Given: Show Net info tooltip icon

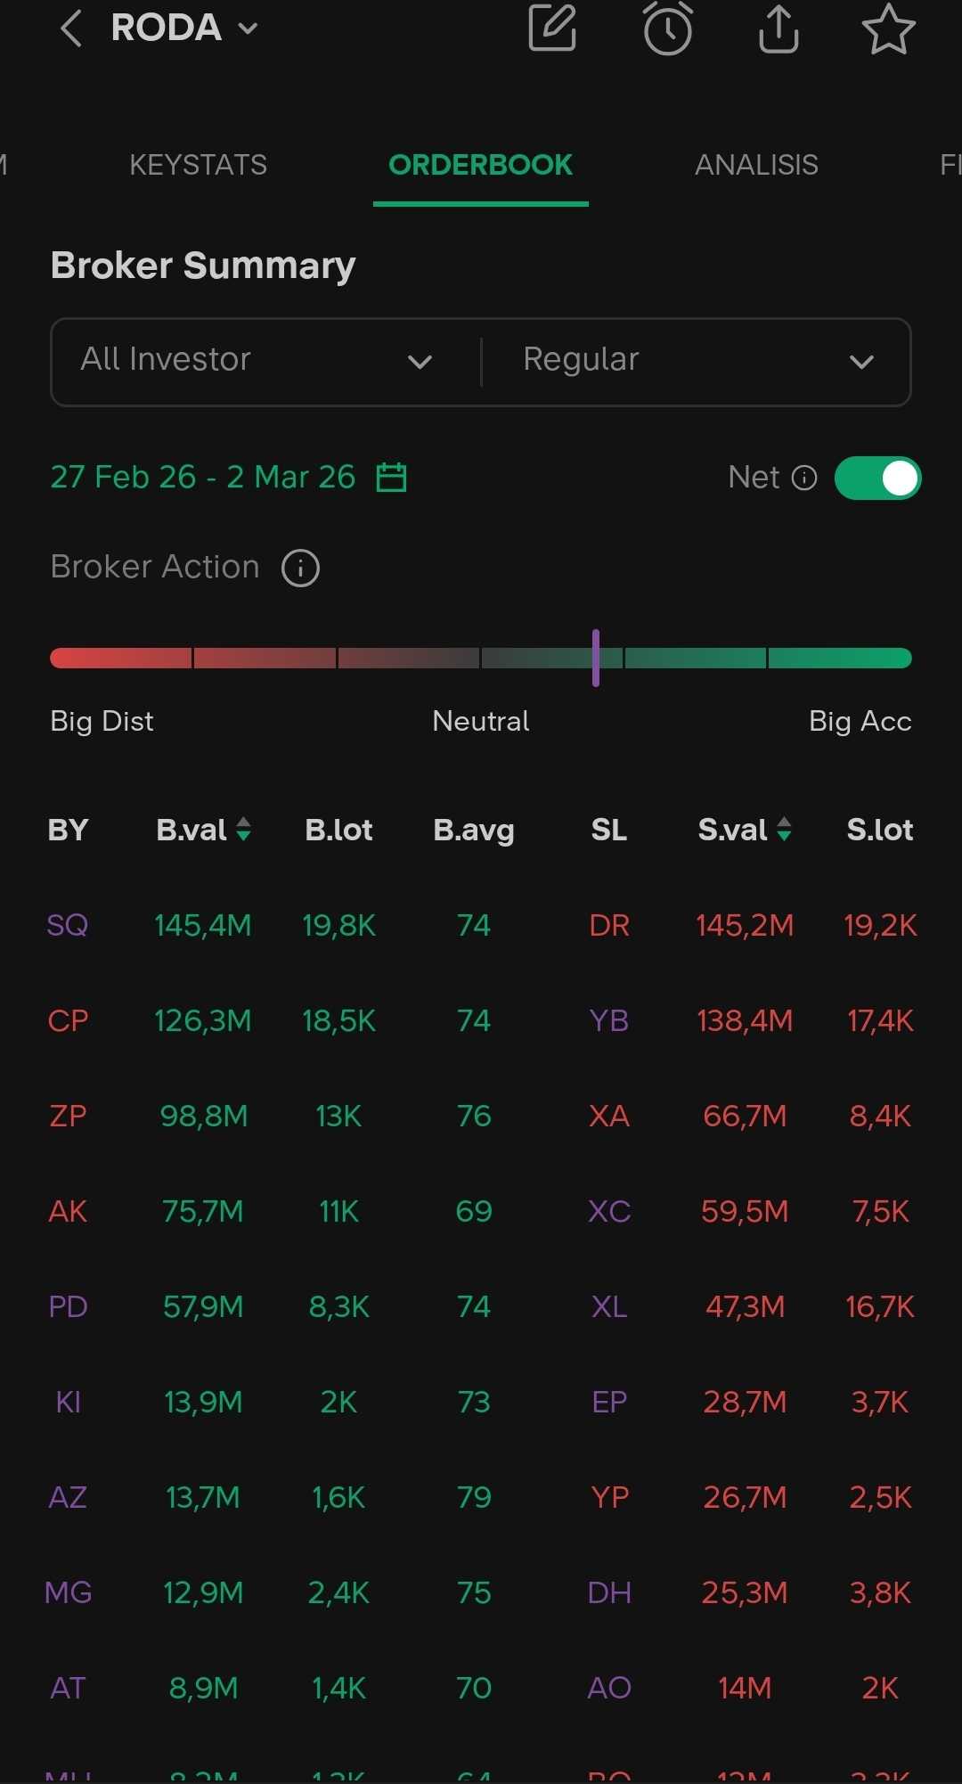Looking at the screenshot, I should 804,479.
